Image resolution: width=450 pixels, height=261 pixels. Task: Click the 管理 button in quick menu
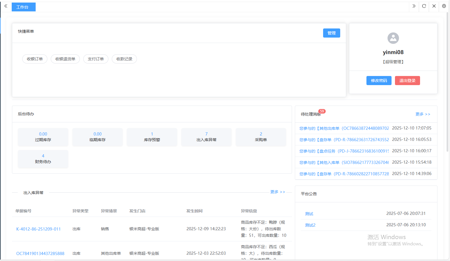tap(331, 33)
